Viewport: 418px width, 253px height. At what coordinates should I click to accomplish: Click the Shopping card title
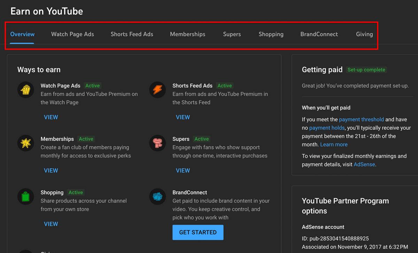pyautogui.click(x=52, y=192)
